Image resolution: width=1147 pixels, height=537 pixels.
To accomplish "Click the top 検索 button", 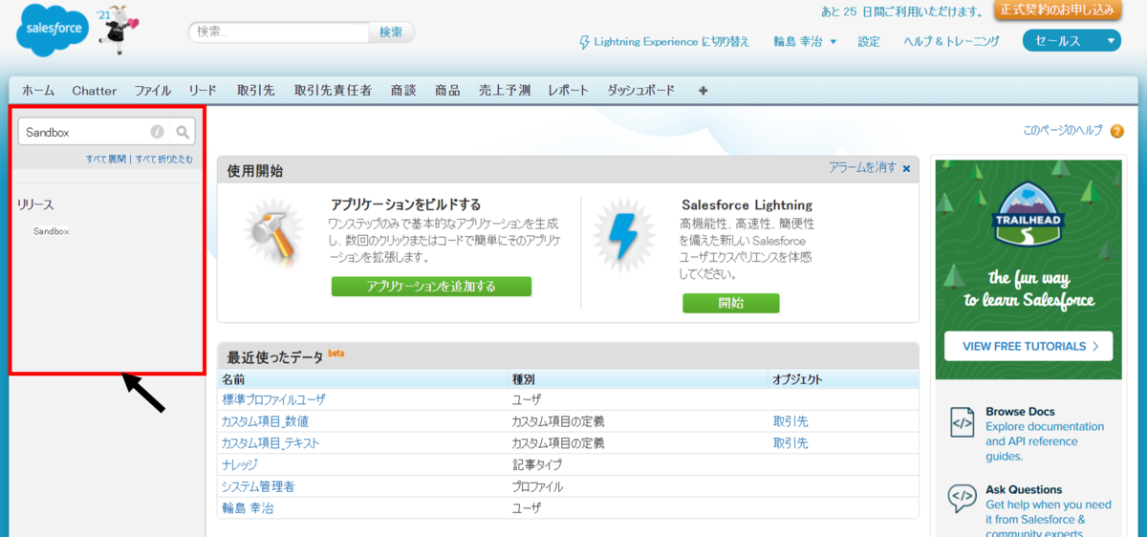I will pos(391,32).
